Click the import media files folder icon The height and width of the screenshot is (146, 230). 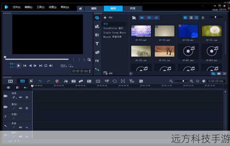click(134, 18)
